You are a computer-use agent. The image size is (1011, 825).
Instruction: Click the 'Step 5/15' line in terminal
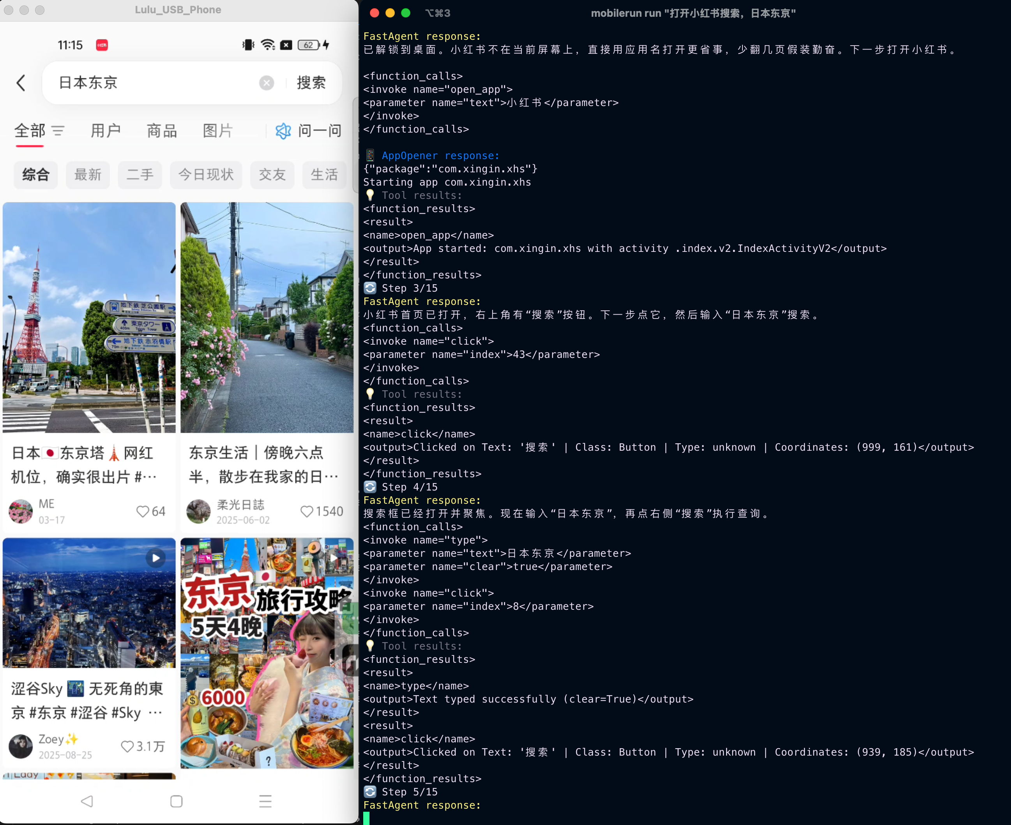point(410,792)
